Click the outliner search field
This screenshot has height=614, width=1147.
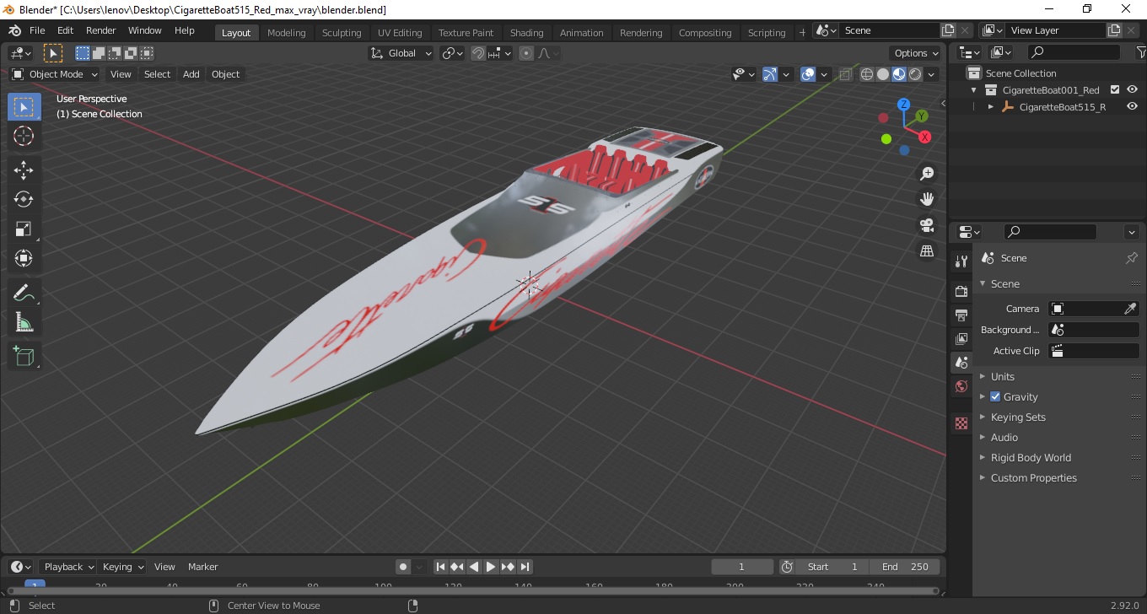pyautogui.click(x=1073, y=52)
